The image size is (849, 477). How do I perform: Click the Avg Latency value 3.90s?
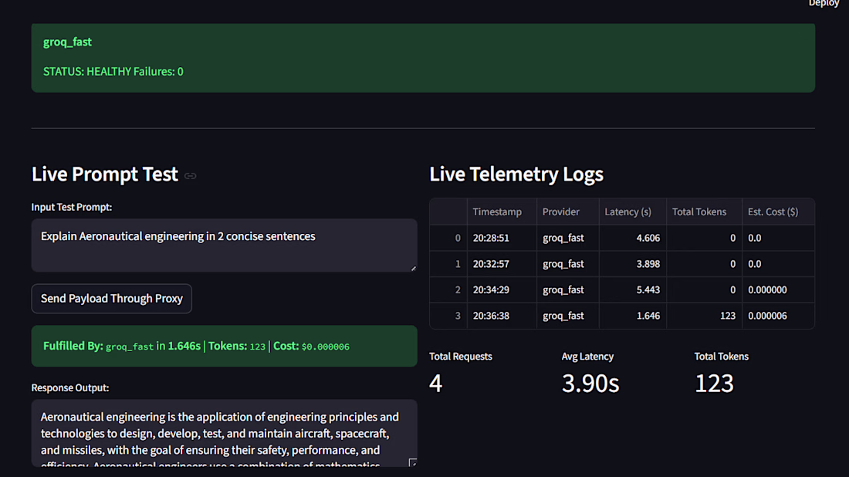coord(590,384)
